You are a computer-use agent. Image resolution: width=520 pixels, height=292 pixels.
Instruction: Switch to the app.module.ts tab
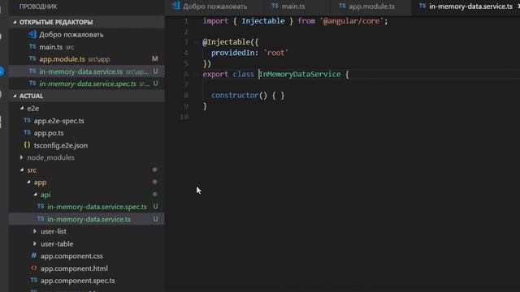pyautogui.click(x=371, y=6)
